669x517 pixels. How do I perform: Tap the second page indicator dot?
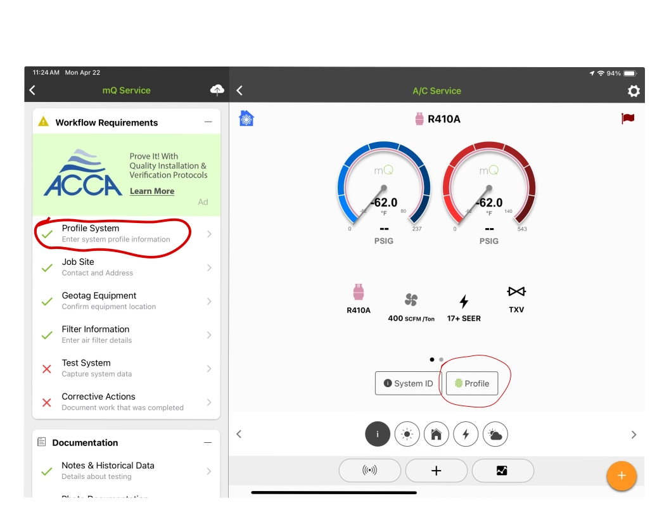pos(441,360)
